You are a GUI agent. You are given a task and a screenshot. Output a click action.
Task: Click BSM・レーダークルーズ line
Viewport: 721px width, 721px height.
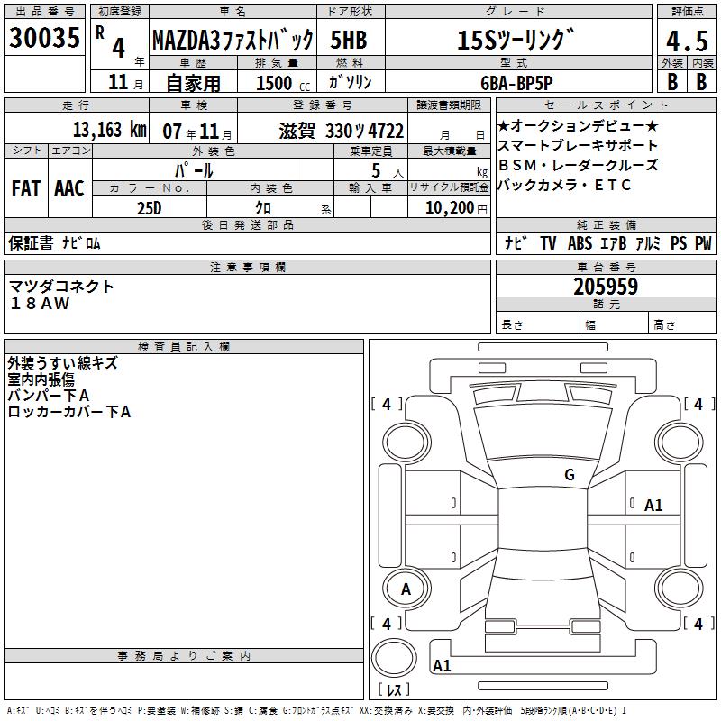[578, 165]
